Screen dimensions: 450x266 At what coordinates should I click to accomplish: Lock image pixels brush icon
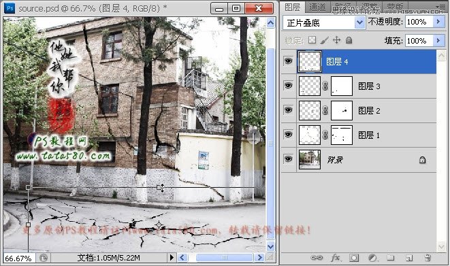tap(324, 40)
